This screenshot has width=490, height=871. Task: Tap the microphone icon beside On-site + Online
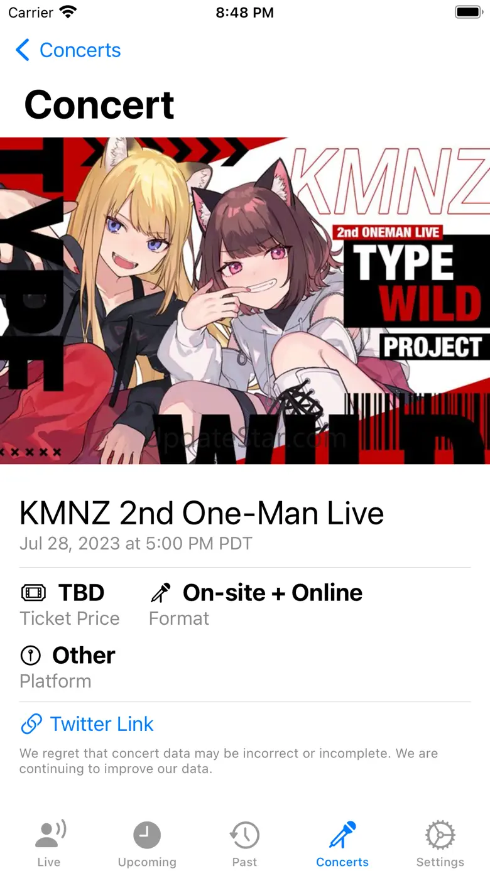[160, 593]
